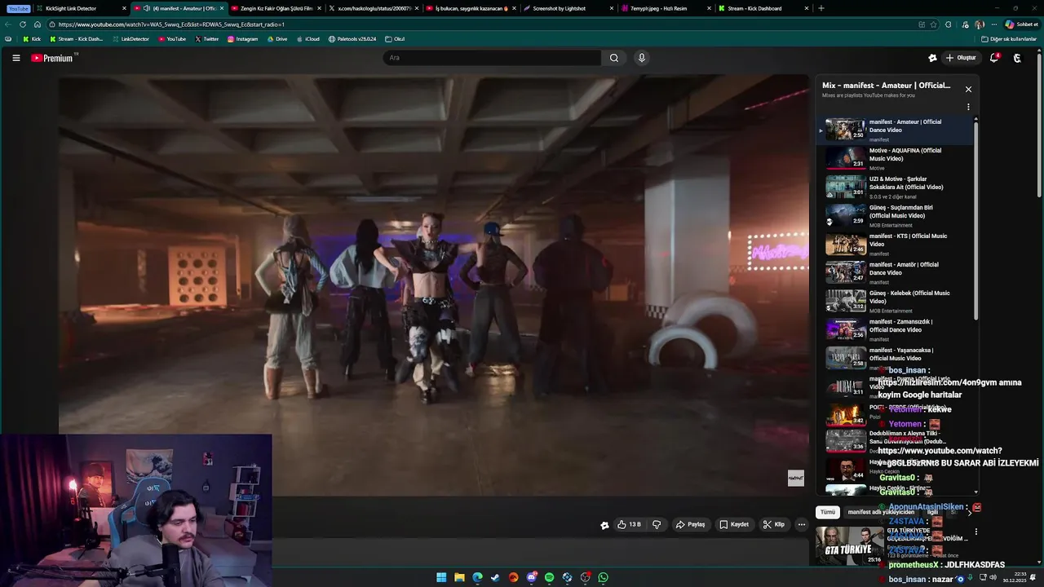Screen dimensions: 1044x587
Task: Open WhatsApp from taskbar
Action: [603, 577]
